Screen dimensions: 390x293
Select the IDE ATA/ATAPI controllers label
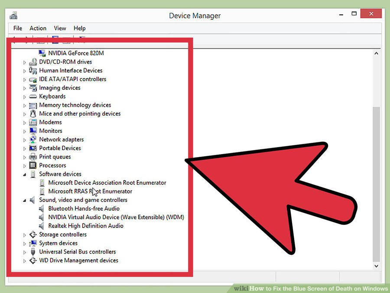click(73, 79)
